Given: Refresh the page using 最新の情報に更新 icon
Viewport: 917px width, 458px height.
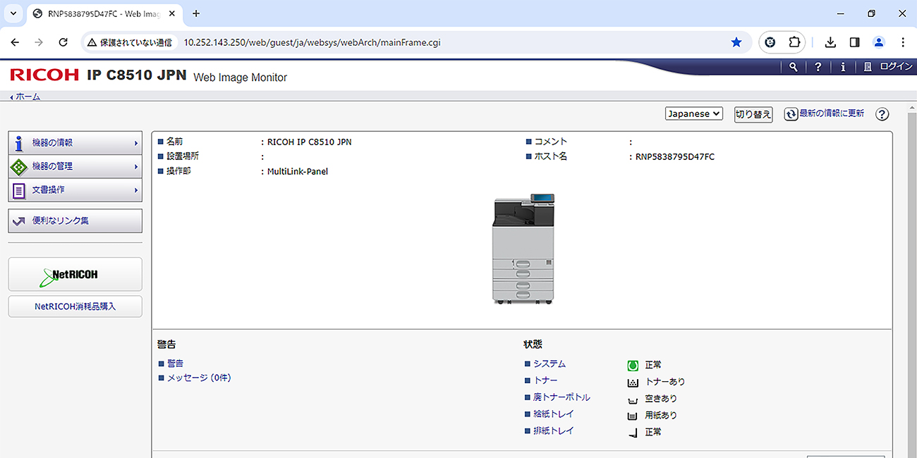Looking at the screenshot, I should 791,113.
